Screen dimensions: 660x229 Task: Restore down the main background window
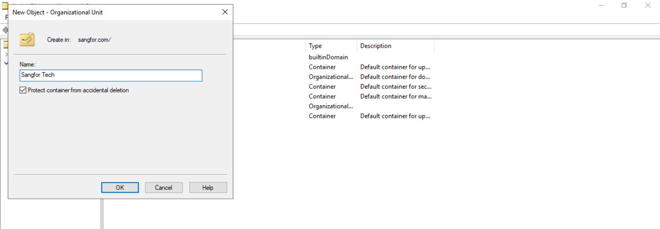tap(624, 5)
